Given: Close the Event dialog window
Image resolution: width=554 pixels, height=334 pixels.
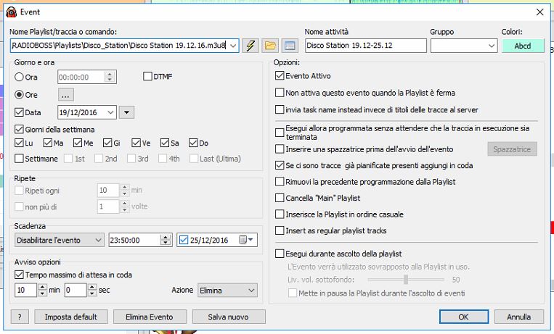Looking at the screenshot, I should pos(540,12).
